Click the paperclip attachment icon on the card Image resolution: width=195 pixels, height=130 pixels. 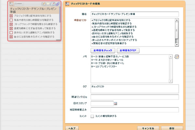pos(57,4)
